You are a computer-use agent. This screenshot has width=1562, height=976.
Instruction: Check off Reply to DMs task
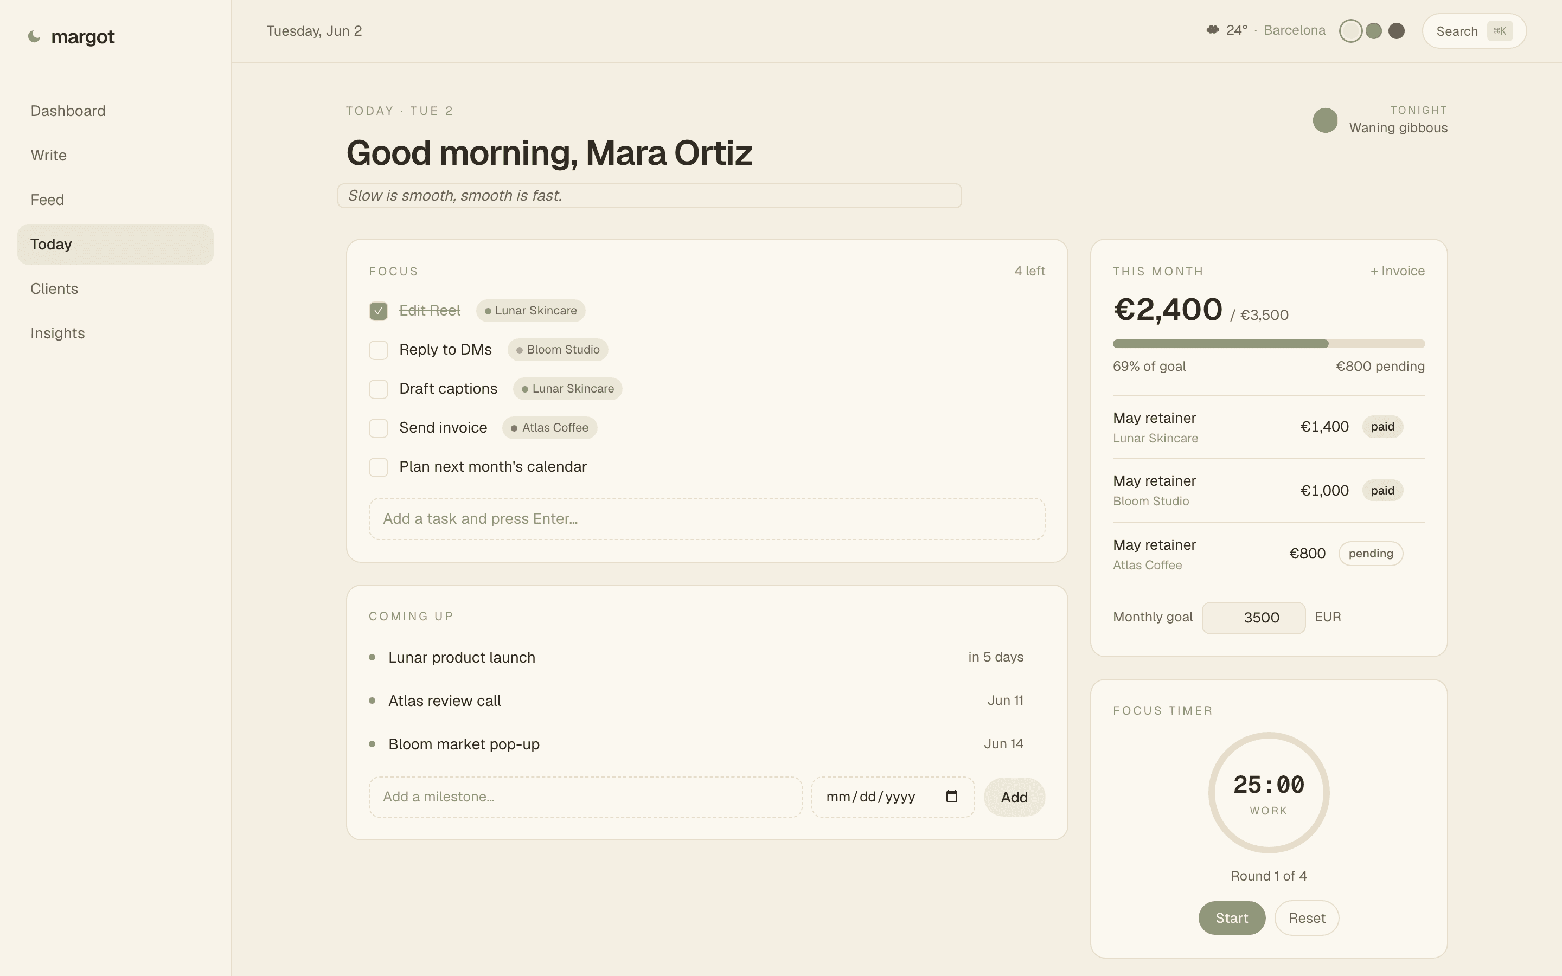pyautogui.click(x=378, y=350)
